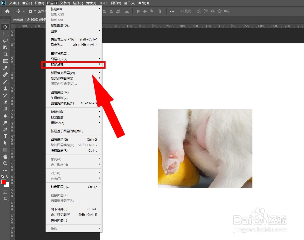Choose 锁定图层(L)... entry
This screenshot has width=304, height=240.
(74, 187)
